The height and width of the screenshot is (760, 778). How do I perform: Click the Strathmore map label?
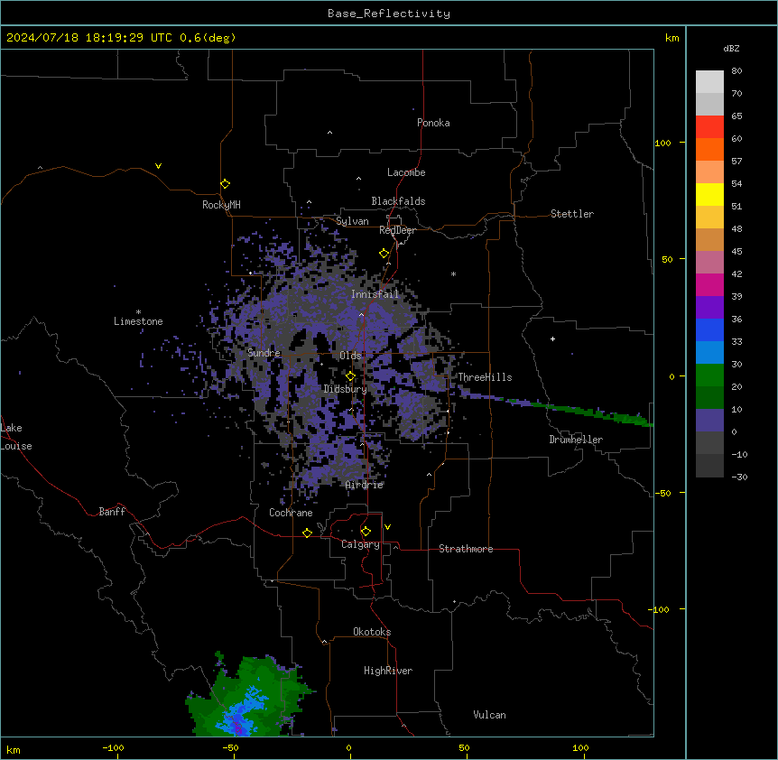click(466, 549)
